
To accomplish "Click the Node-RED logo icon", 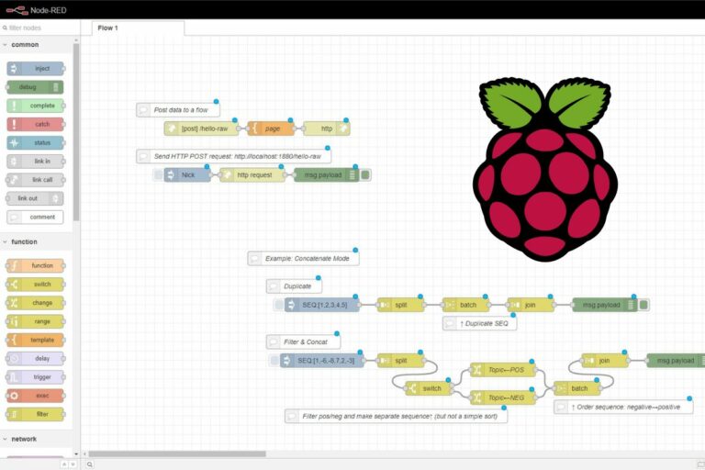I will click(x=17, y=10).
